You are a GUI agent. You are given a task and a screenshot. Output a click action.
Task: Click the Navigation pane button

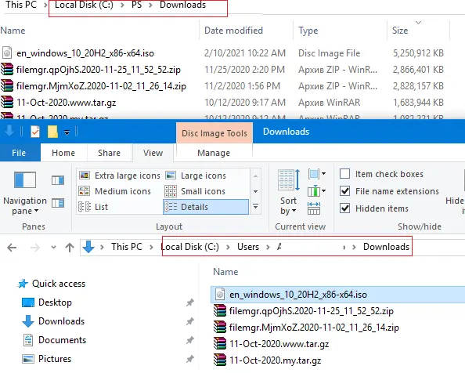click(x=25, y=193)
